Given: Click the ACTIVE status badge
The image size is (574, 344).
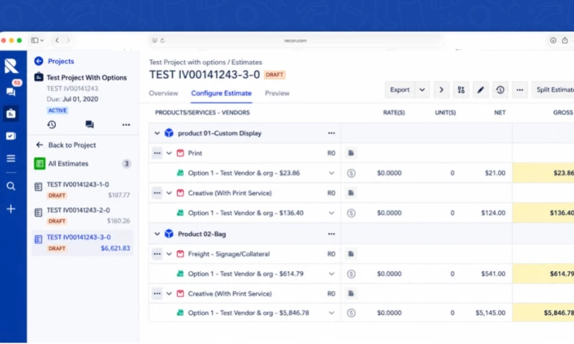Looking at the screenshot, I should tap(57, 110).
